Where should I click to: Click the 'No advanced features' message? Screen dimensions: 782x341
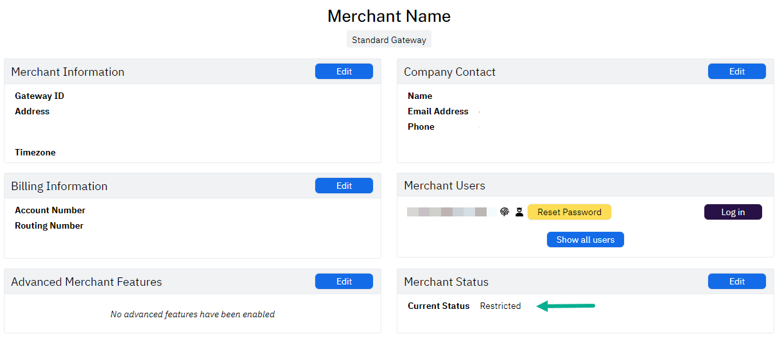(193, 315)
